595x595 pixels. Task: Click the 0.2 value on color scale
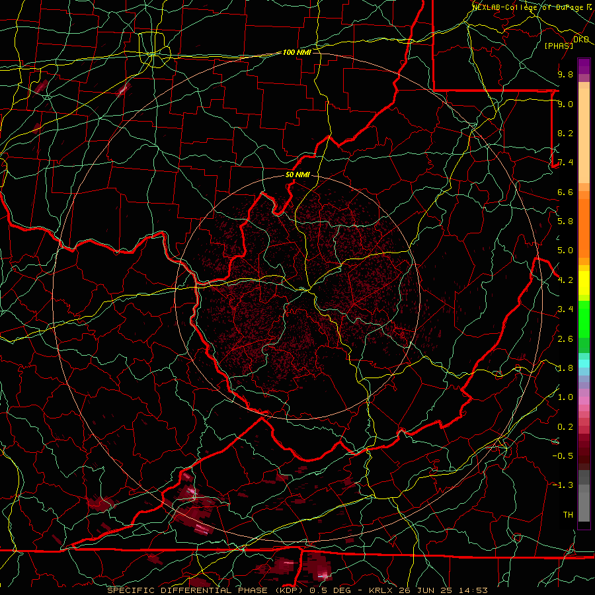565,426
